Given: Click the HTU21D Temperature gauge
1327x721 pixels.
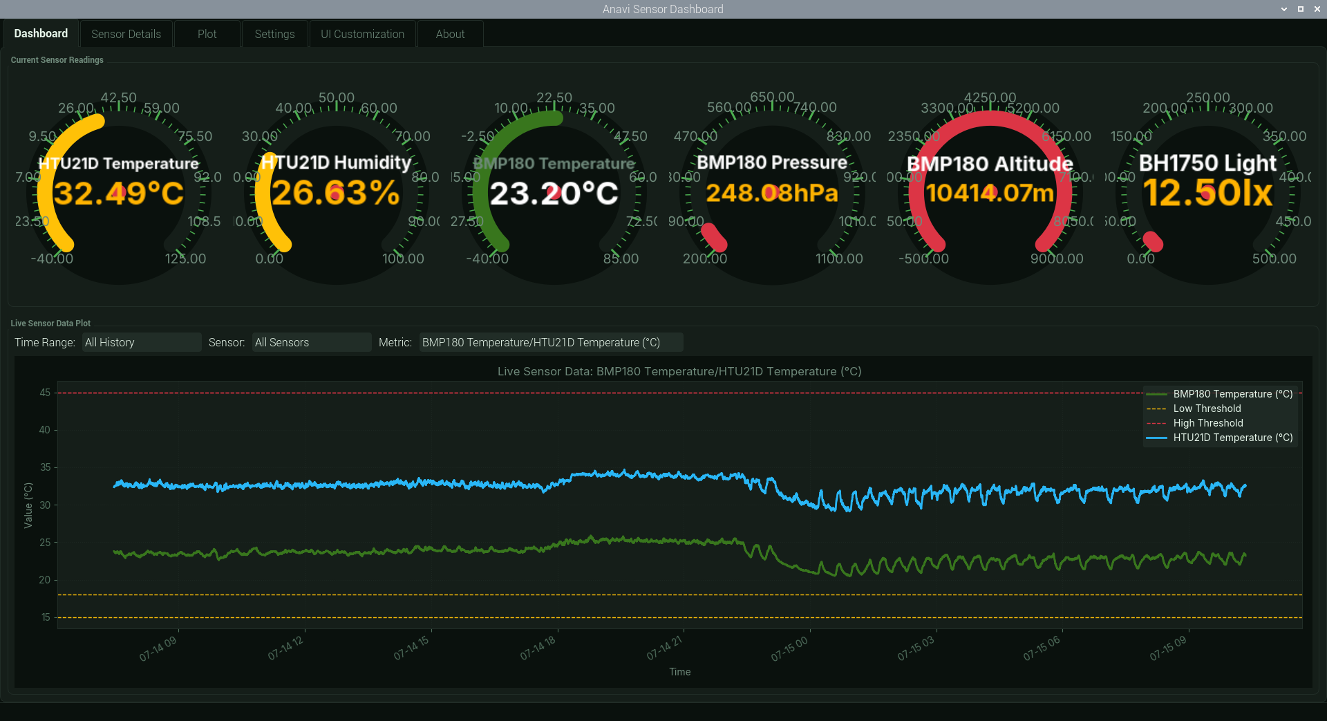Looking at the screenshot, I should (x=119, y=192).
